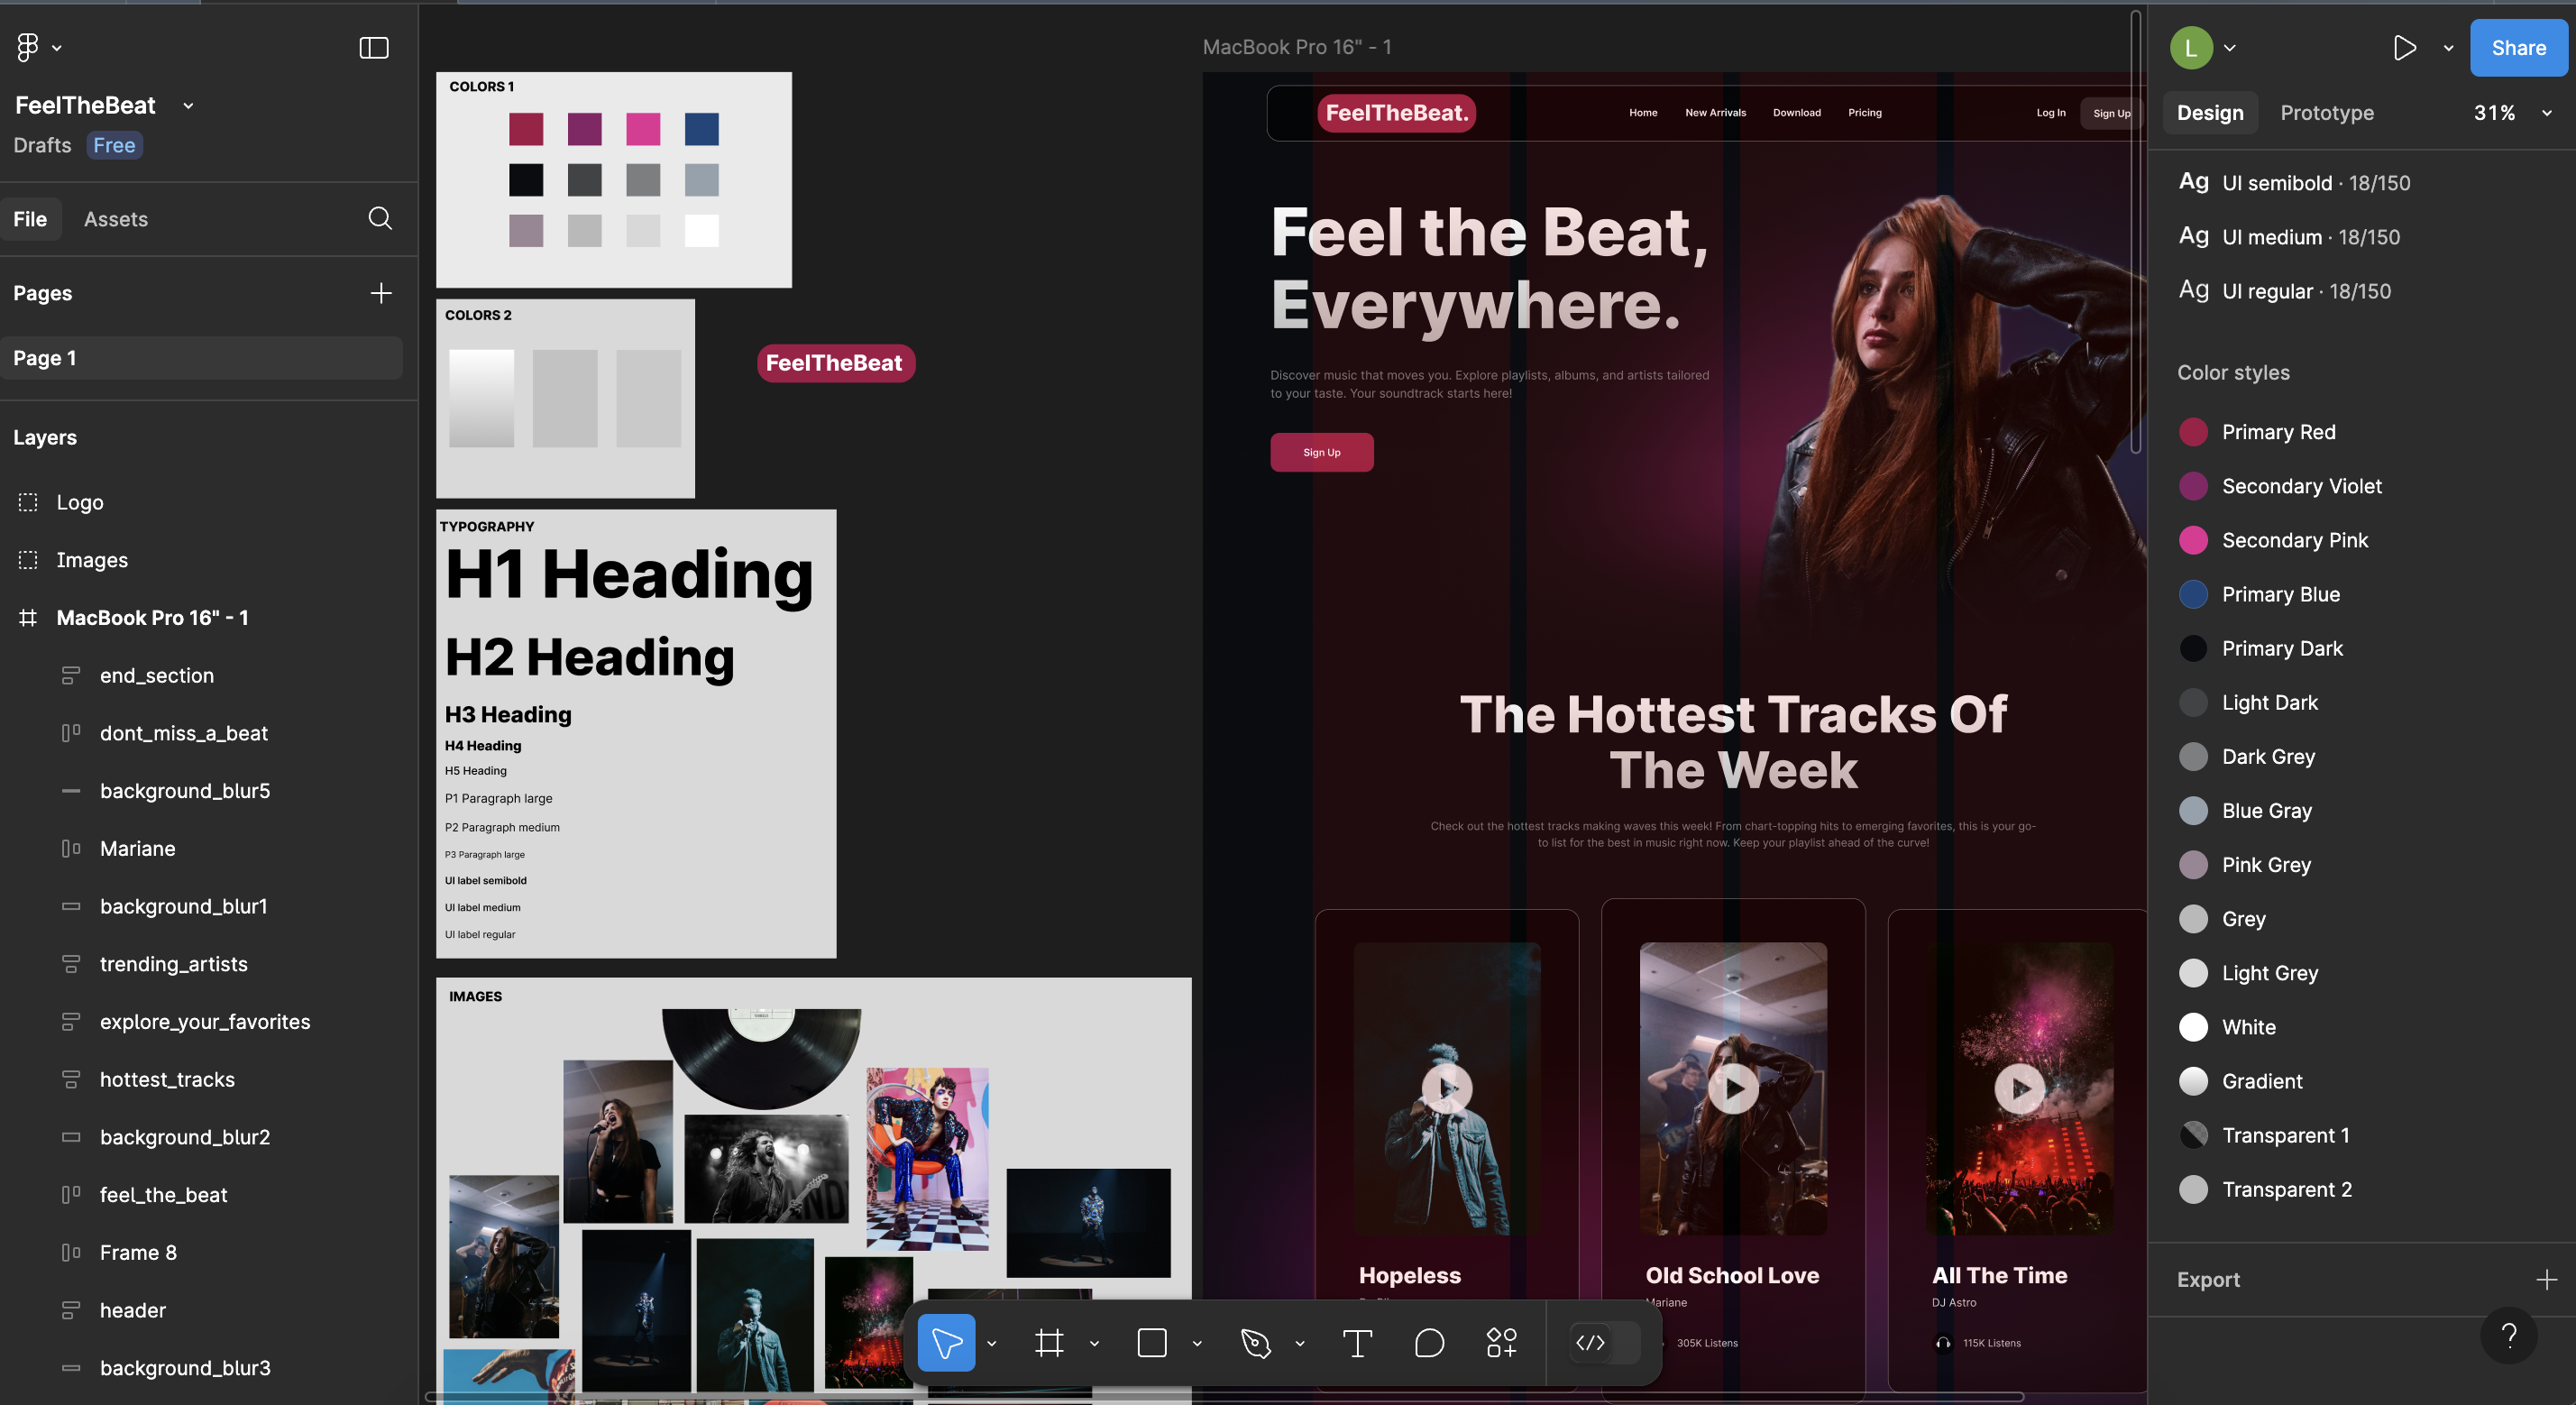The height and width of the screenshot is (1405, 2576).
Task: Select the Text tool
Action: (1357, 1342)
